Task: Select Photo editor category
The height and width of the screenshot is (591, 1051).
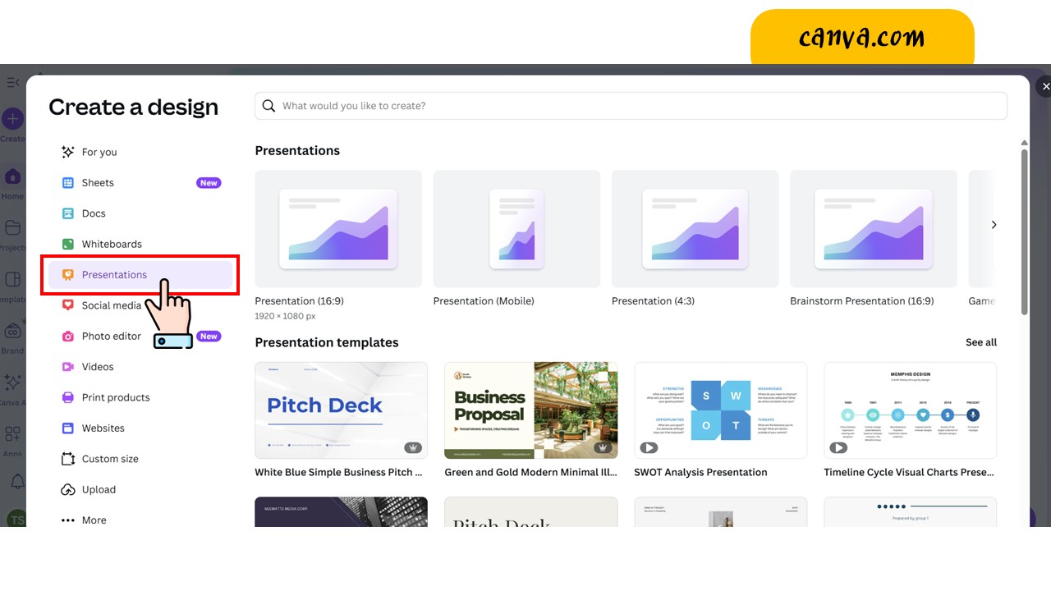Action: [x=140, y=337]
